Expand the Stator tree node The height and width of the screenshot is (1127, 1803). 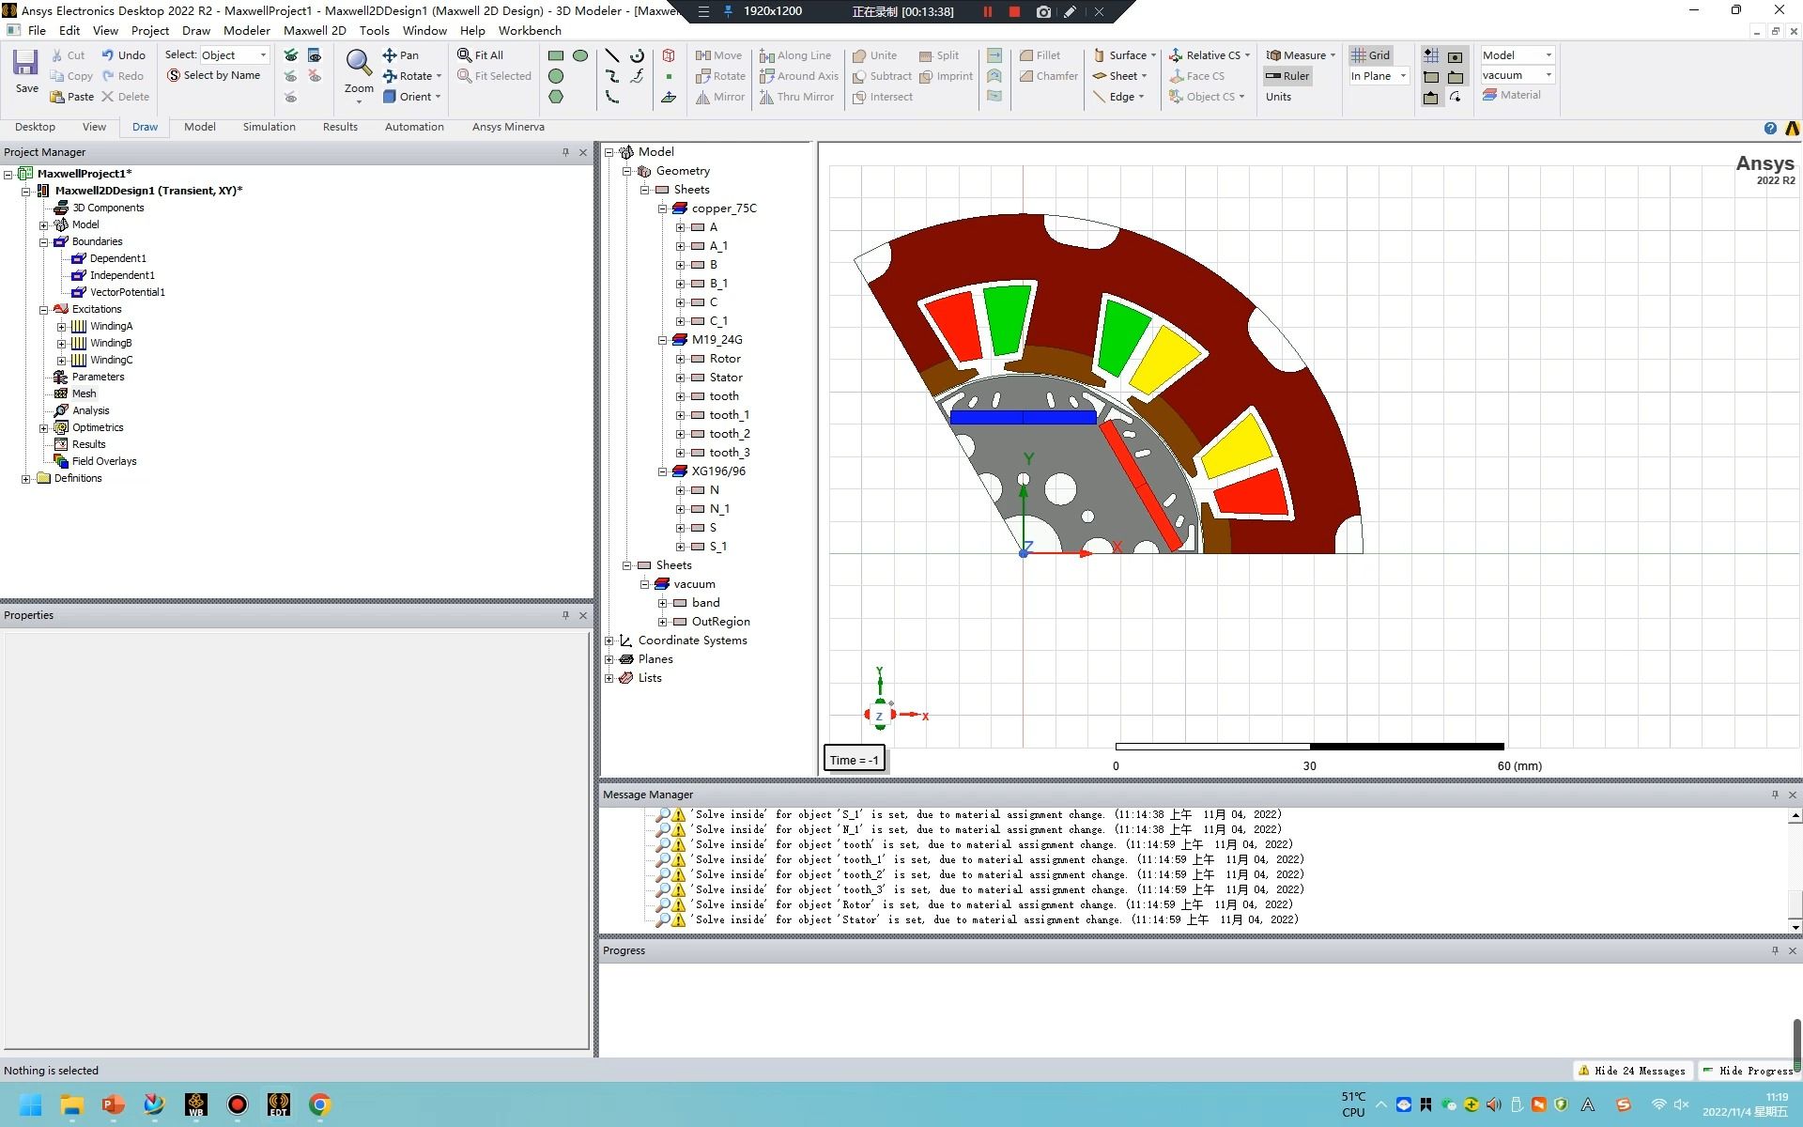[x=680, y=378]
